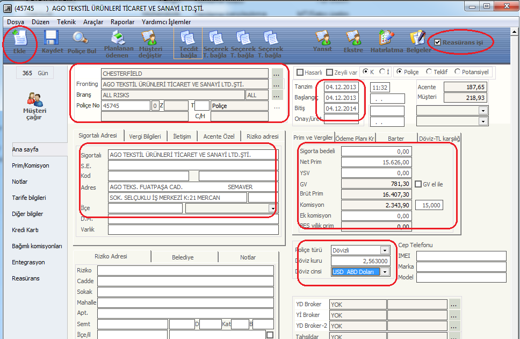Click into the Net Prim field

[376, 162]
